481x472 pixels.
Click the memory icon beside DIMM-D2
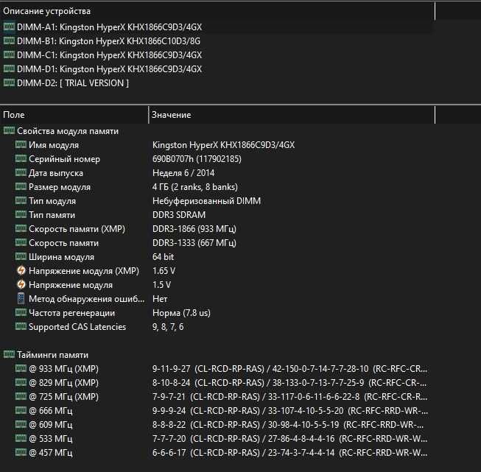[9, 82]
